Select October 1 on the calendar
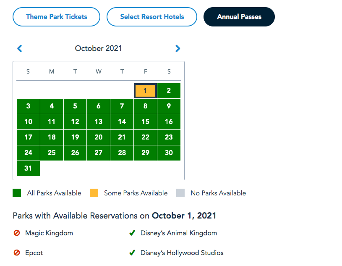Screen dimensions: 342x266 tap(145, 91)
